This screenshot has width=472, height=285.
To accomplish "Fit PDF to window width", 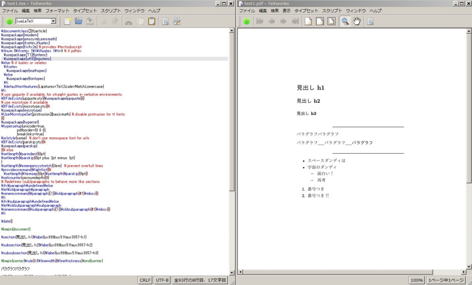I will [x=320, y=21].
